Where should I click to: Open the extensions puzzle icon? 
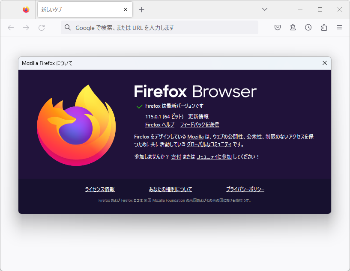click(x=323, y=27)
